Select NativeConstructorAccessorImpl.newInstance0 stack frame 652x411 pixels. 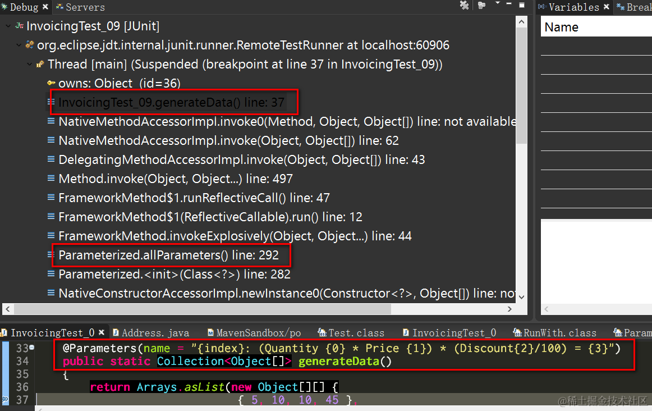(x=287, y=293)
